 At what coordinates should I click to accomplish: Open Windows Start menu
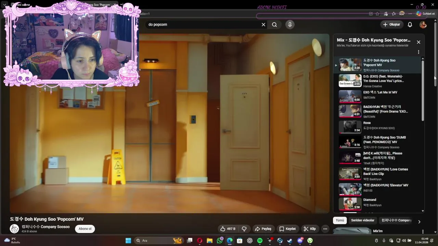(128, 241)
